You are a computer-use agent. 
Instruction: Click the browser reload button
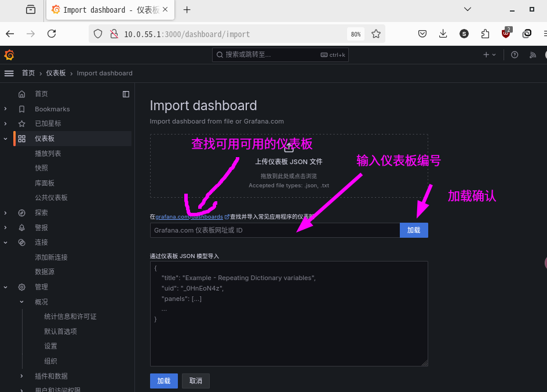click(x=52, y=34)
